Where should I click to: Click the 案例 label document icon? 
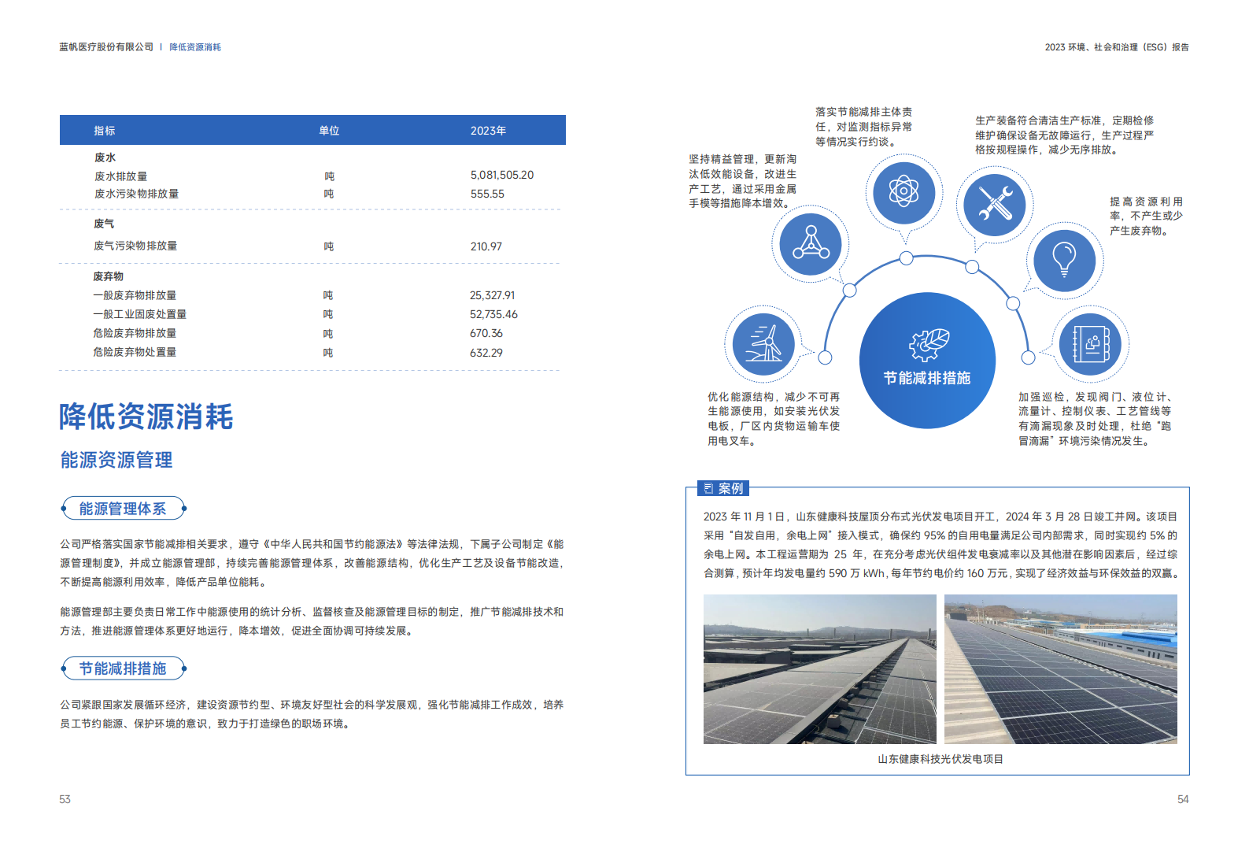[708, 488]
